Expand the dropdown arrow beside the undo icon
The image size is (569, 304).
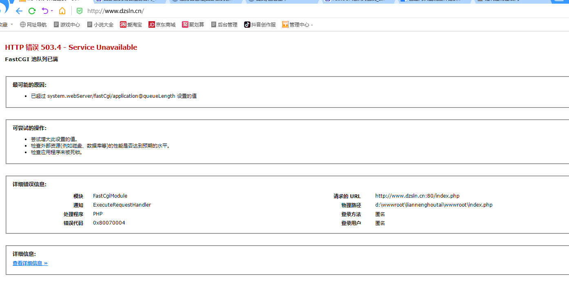click(x=52, y=11)
